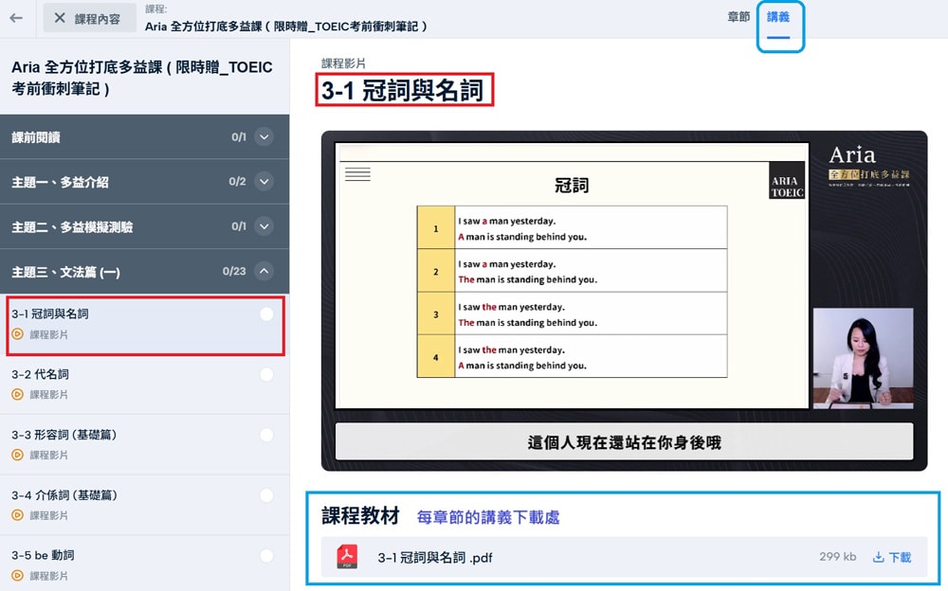Viewport: 948px width, 591px height.
Task: Click the 主題一、多益介紹 header text
Action: [x=60, y=182]
